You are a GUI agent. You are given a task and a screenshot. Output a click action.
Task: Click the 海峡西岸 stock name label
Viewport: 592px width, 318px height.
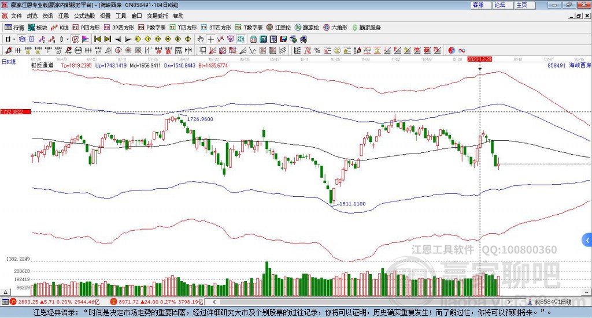click(580, 66)
